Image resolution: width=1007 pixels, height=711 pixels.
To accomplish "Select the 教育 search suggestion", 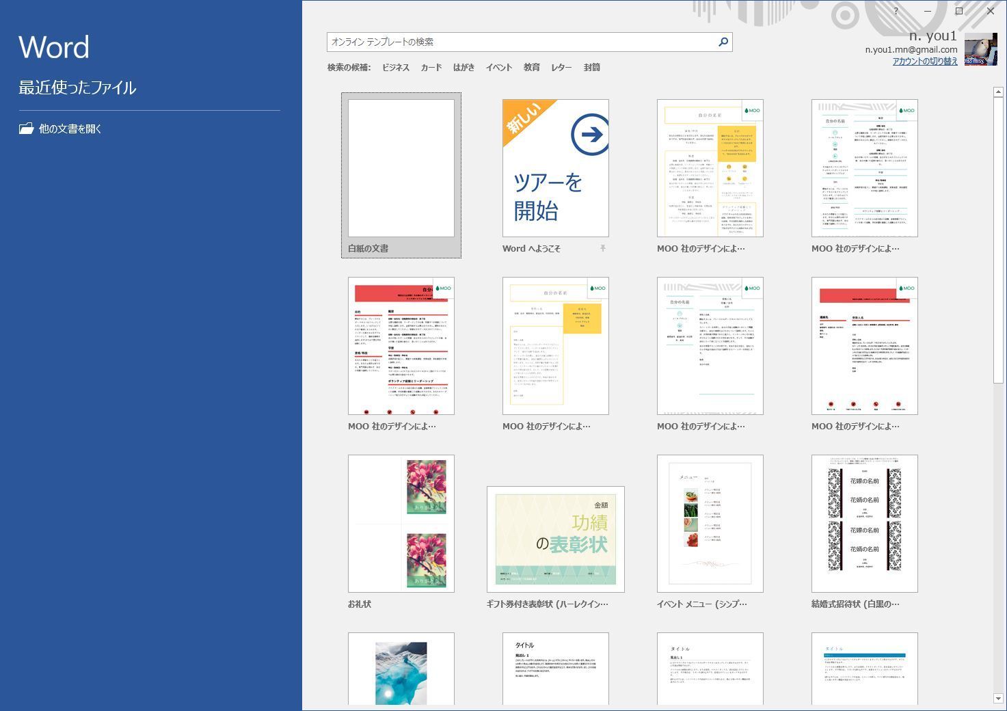I will tap(531, 67).
